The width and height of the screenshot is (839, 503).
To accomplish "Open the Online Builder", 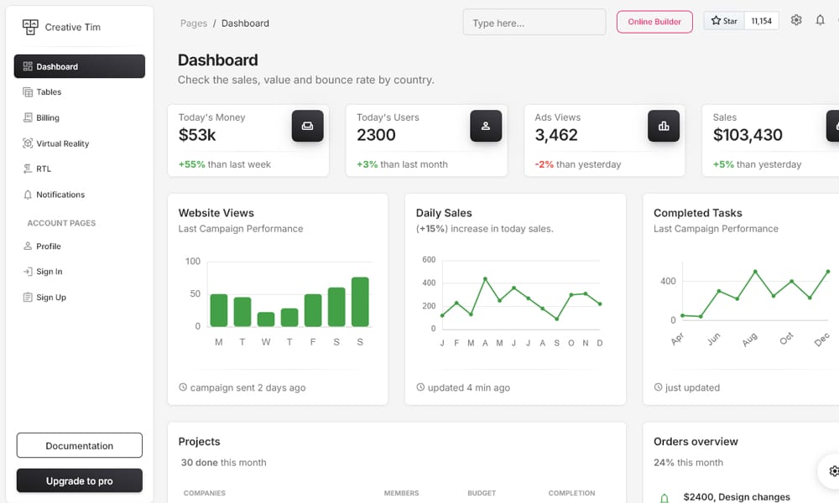I will [x=654, y=23].
